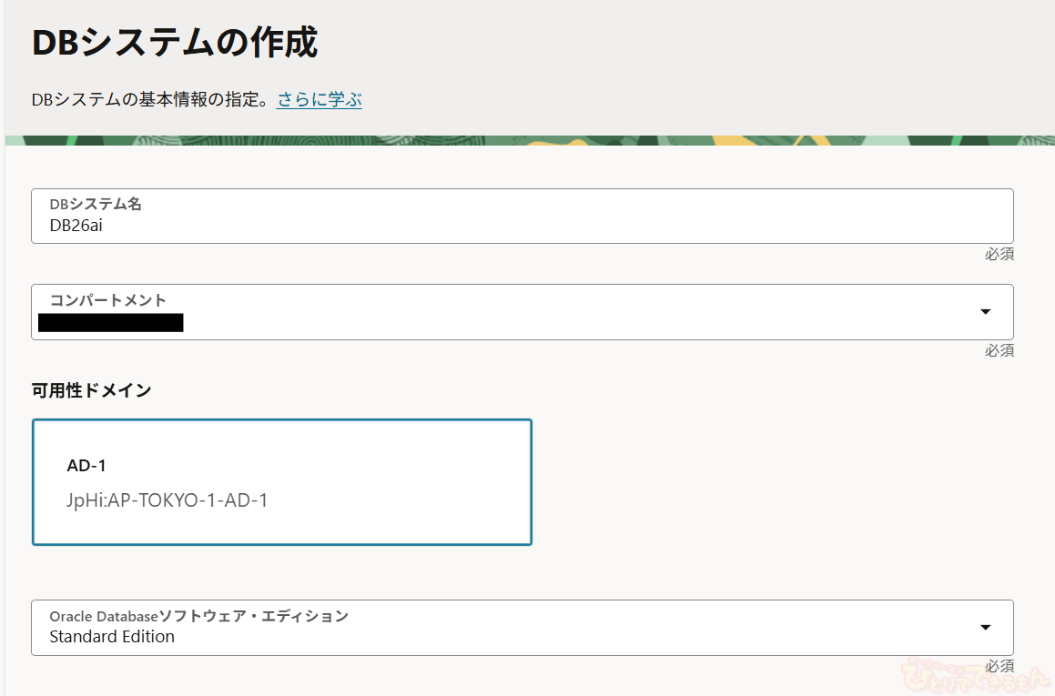
Task: Click the コンパートメント dropdown arrow
Action: pyautogui.click(x=985, y=312)
